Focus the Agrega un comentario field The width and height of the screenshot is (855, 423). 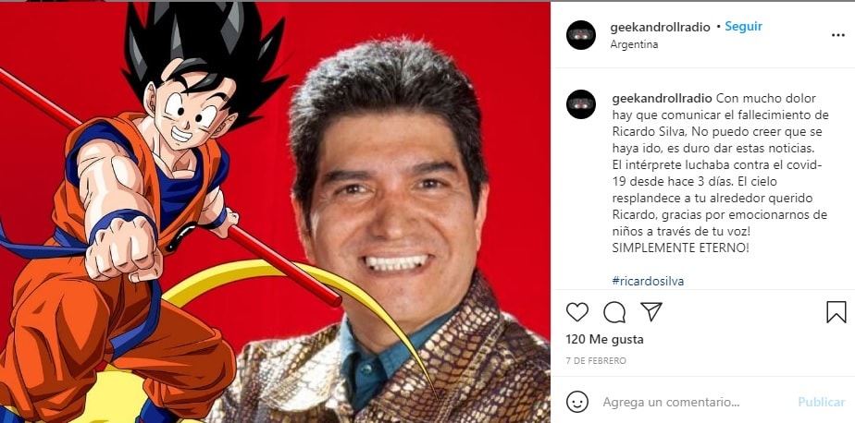point(671,403)
